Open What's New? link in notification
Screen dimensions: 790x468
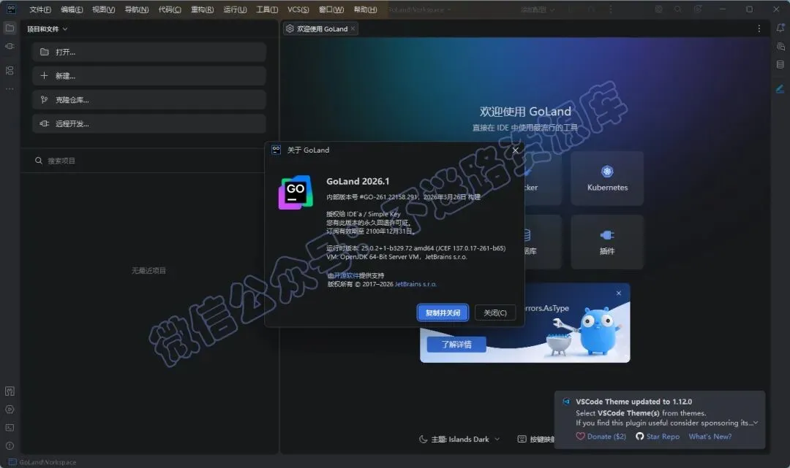pyautogui.click(x=710, y=437)
